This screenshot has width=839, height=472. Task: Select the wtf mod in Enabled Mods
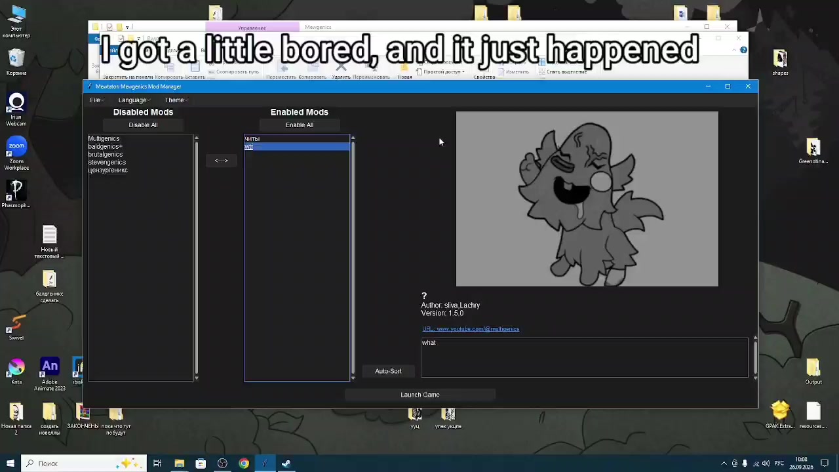click(x=297, y=147)
